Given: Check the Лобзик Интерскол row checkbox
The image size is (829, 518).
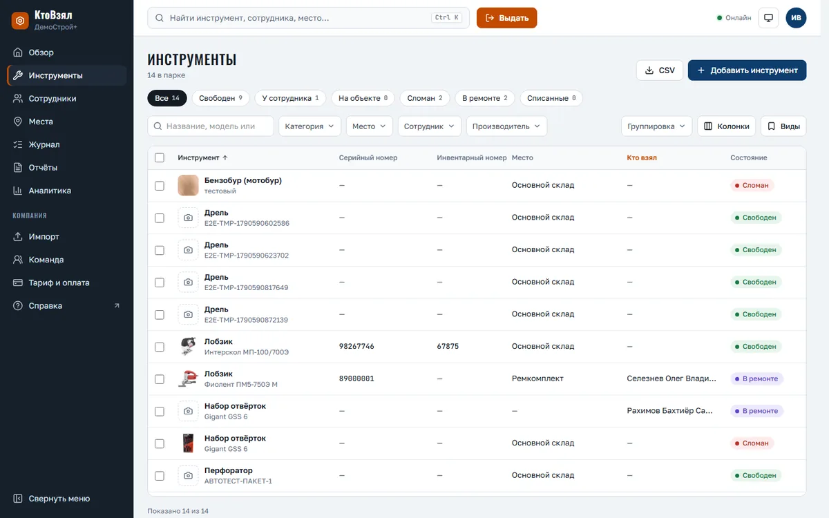Looking at the screenshot, I should [160, 347].
